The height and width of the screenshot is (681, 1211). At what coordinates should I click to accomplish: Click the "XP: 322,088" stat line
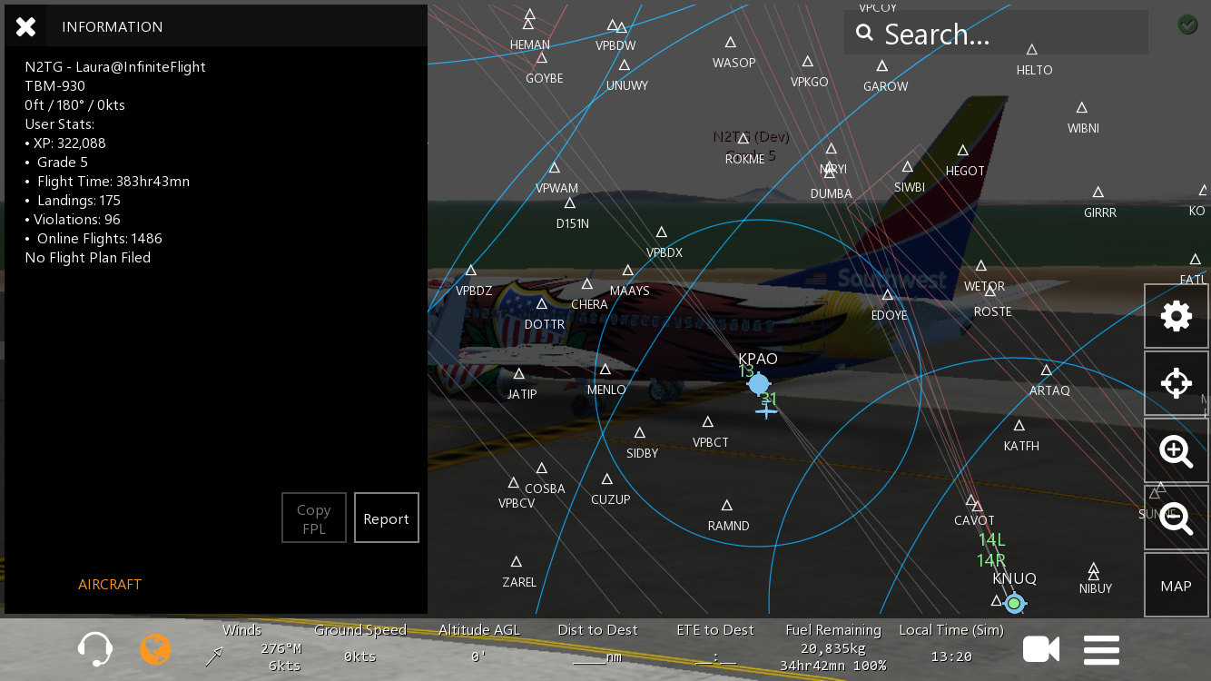point(65,143)
